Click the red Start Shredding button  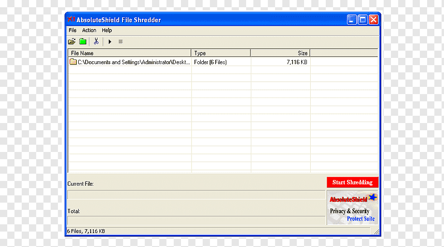pos(352,182)
